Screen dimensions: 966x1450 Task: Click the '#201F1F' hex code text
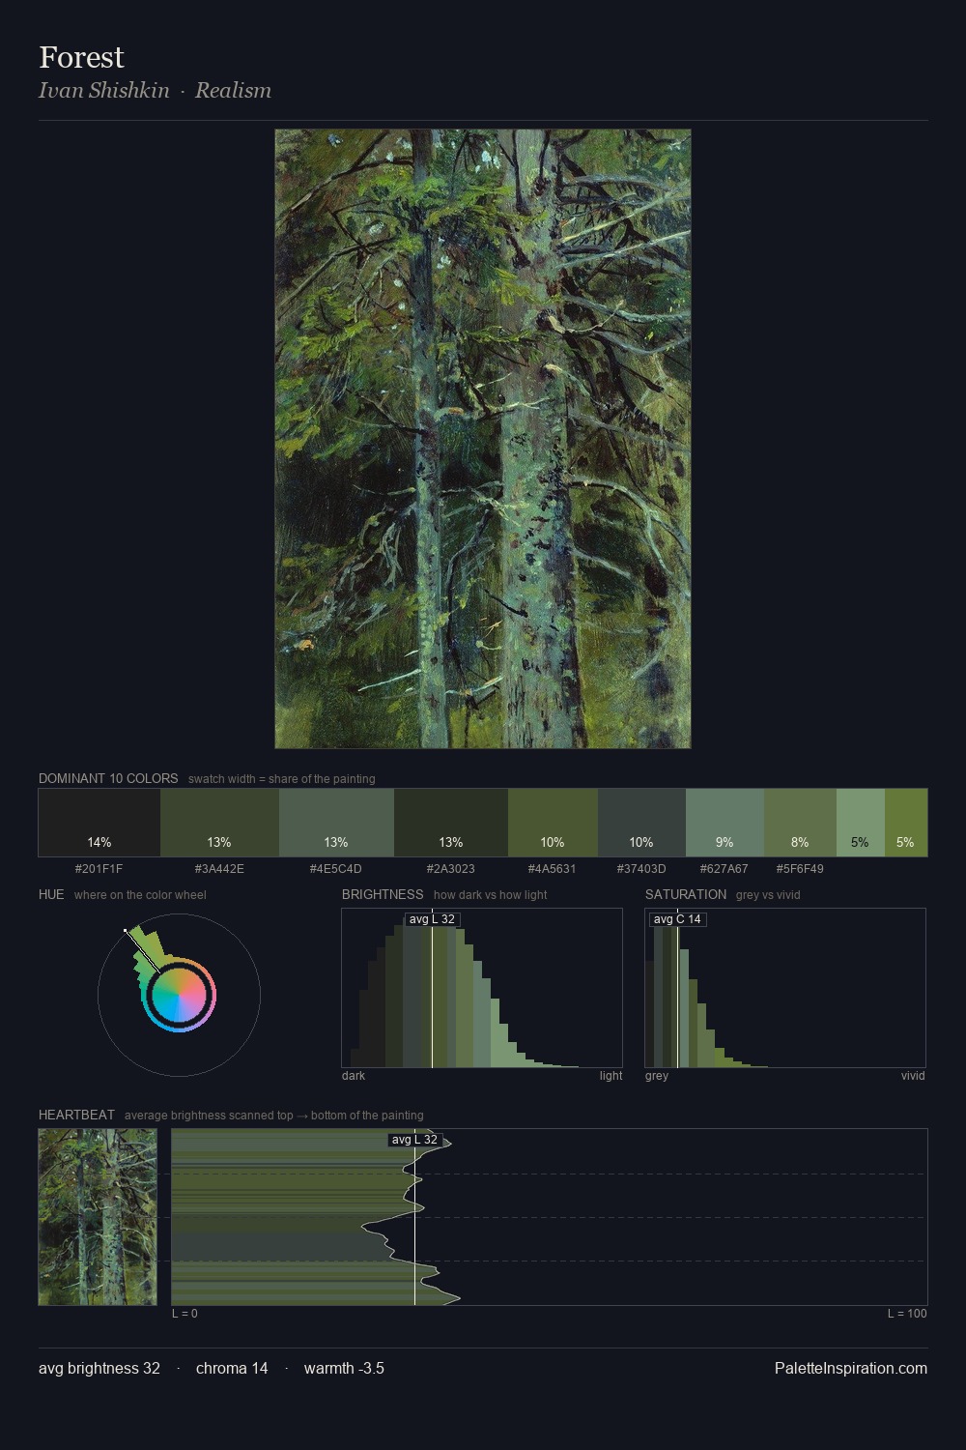(99, 869)
